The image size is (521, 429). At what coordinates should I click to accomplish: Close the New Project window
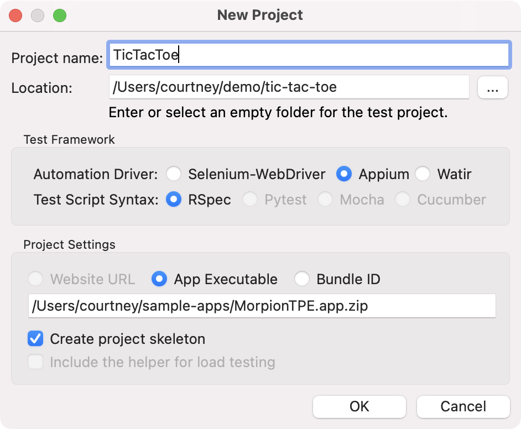coord(15,15)
